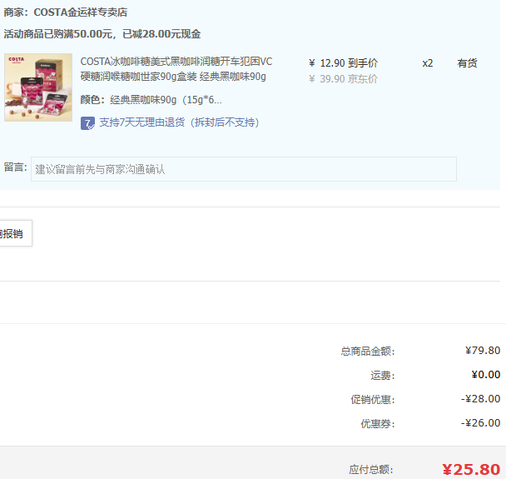Click the 7-day return policy icon

(87, 123)
